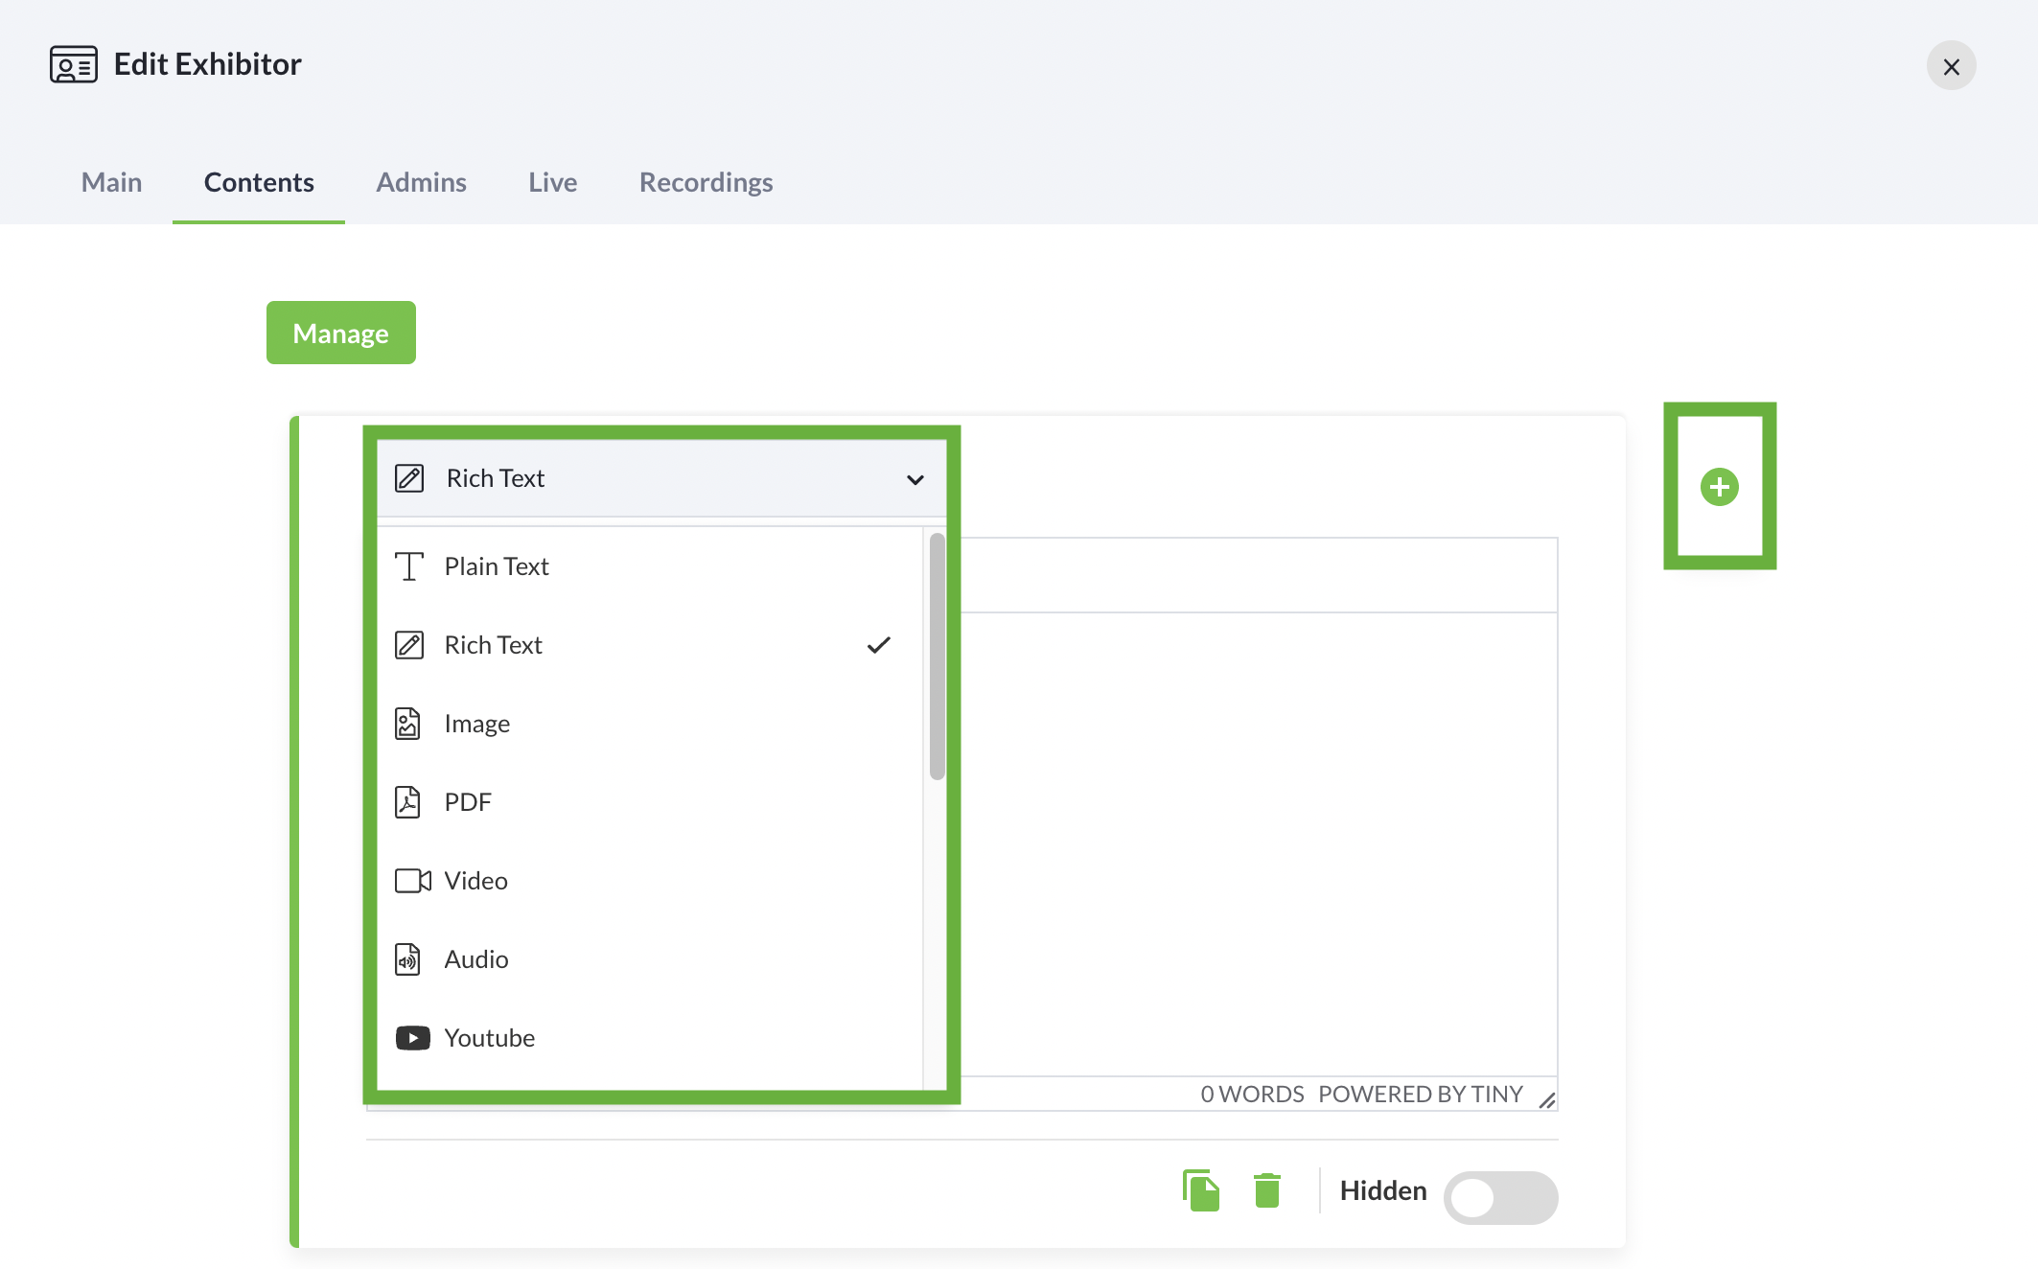
Task: Click the dropdown list scrollbar thumb
Action: [x=937, y=657]
